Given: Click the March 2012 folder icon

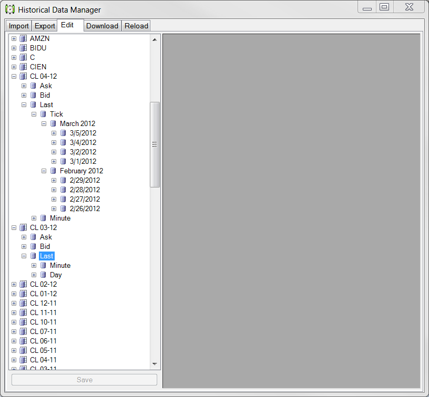Looking at the screenshot, I should (53, 124).
